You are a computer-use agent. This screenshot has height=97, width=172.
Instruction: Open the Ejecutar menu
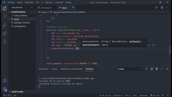49,2
